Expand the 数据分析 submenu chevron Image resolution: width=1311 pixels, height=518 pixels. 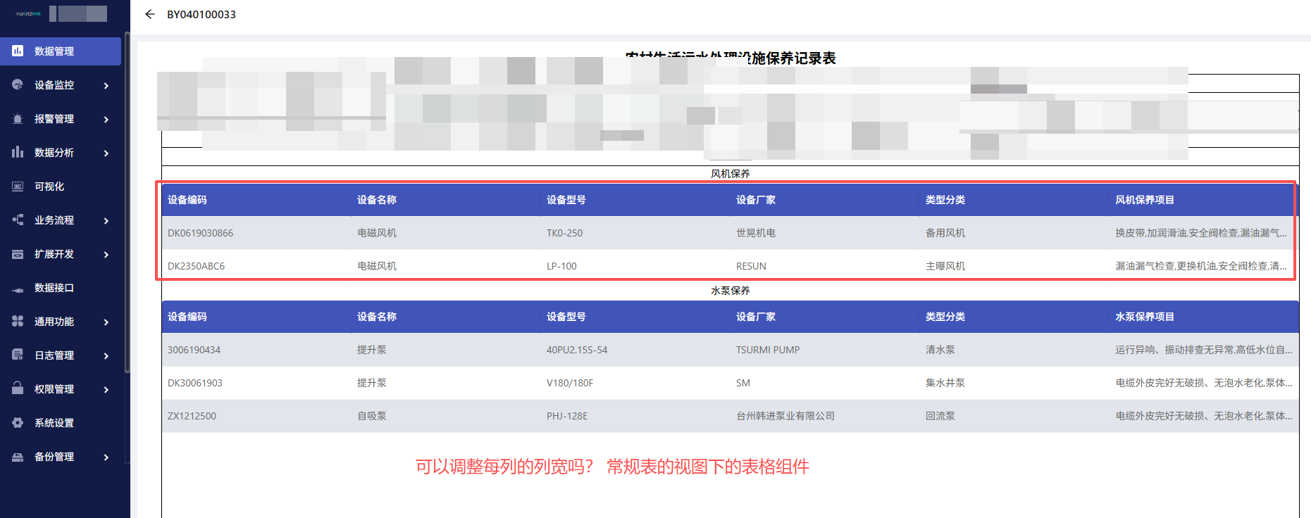coord(106,153)
